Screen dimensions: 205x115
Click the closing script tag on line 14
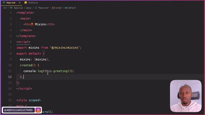(24, 88)
